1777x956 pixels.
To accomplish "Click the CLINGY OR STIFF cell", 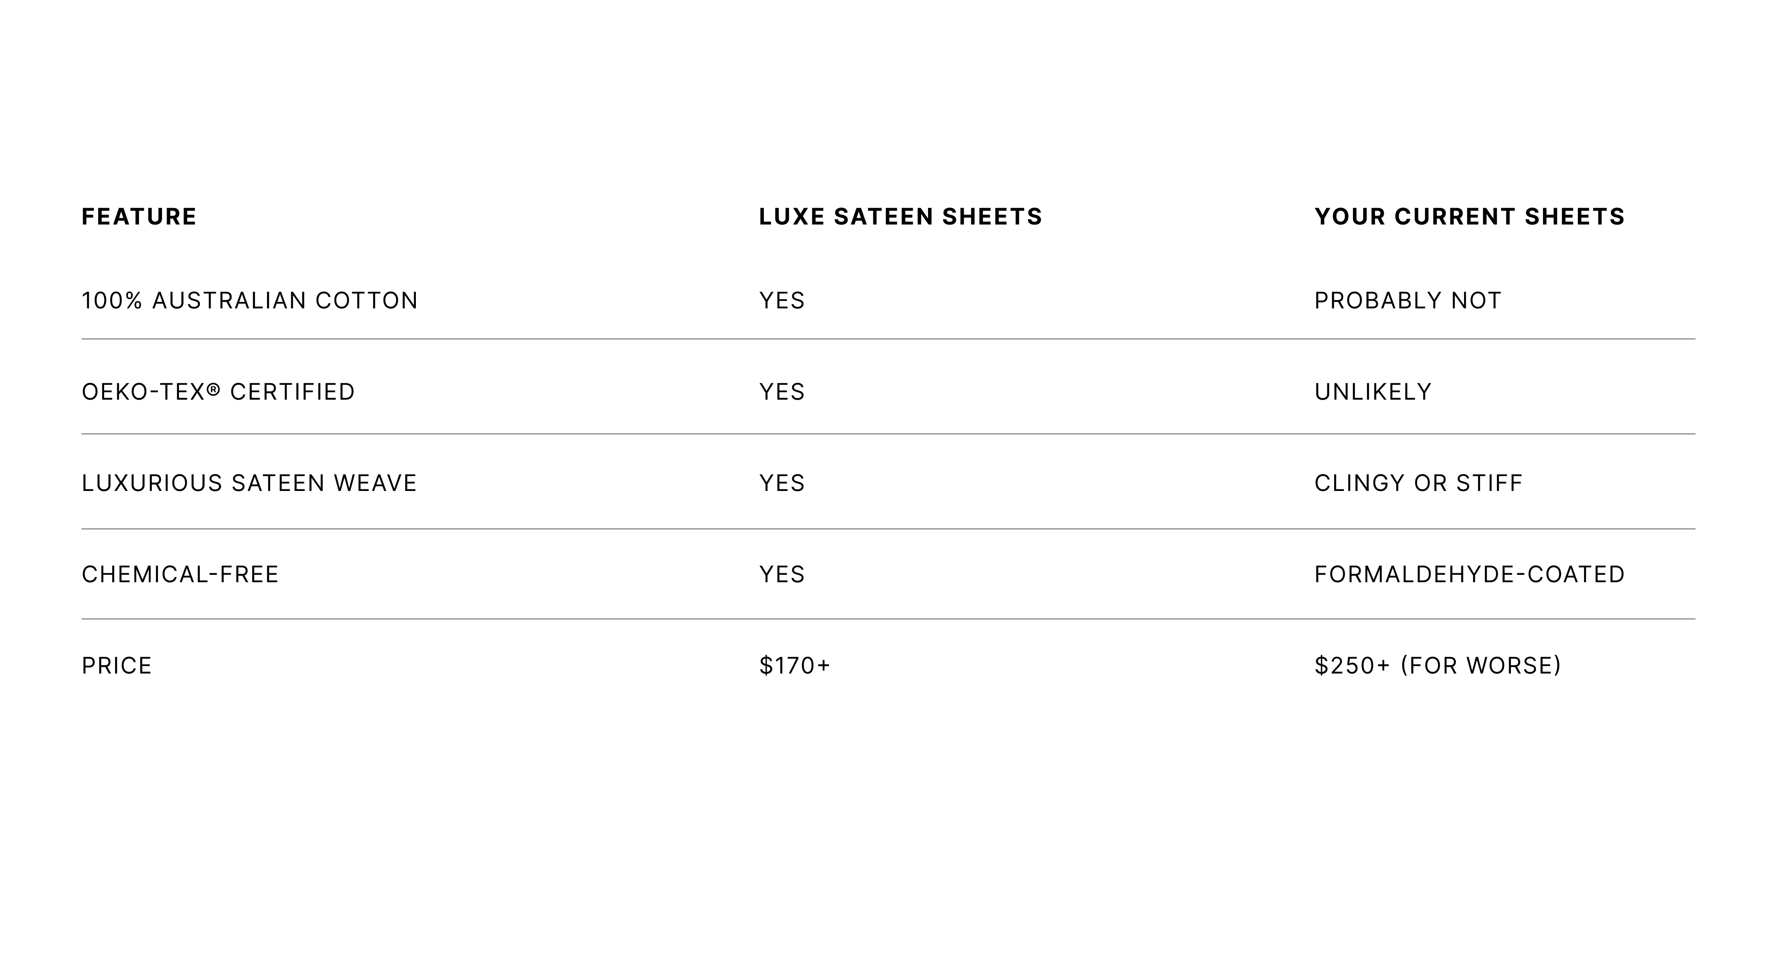I will click(1418, 483).
